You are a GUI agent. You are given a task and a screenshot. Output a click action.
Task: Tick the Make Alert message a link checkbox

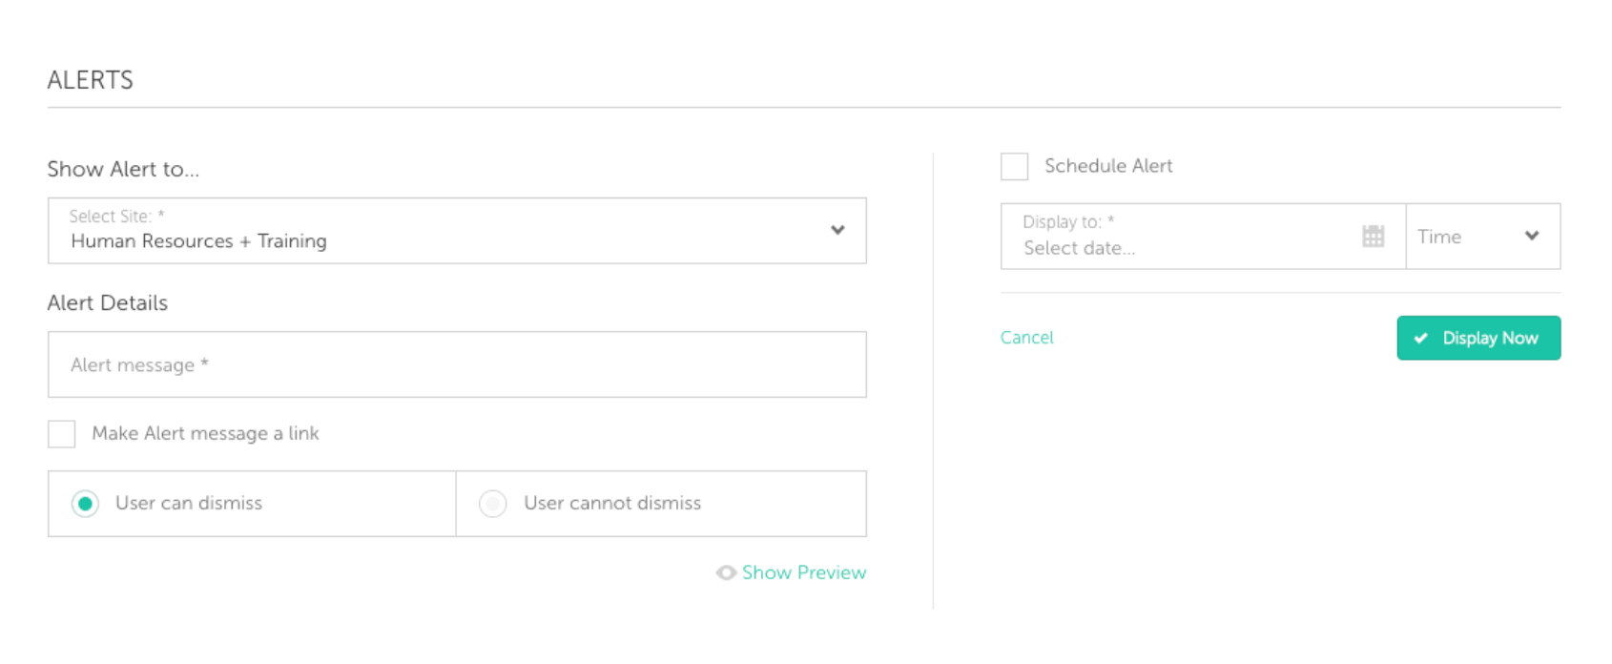(x=62, y=434)
